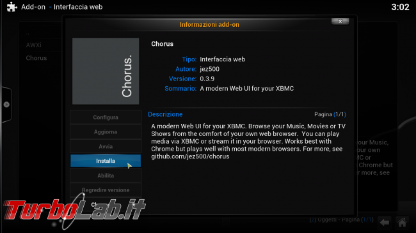This screenshot has height=233, width=416.
Task: Click the Interfaccia web breadcrumb in header
Action: click(x=78, y=7)
